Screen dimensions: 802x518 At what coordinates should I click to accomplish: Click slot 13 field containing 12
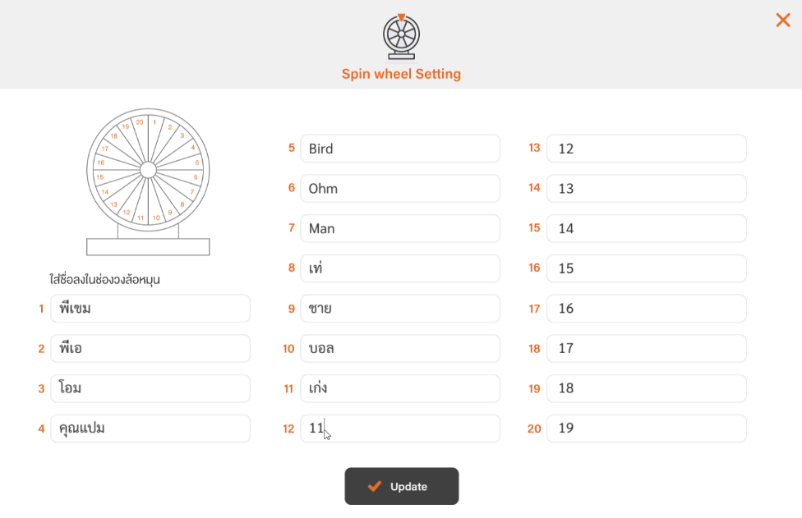coord(647,149)
